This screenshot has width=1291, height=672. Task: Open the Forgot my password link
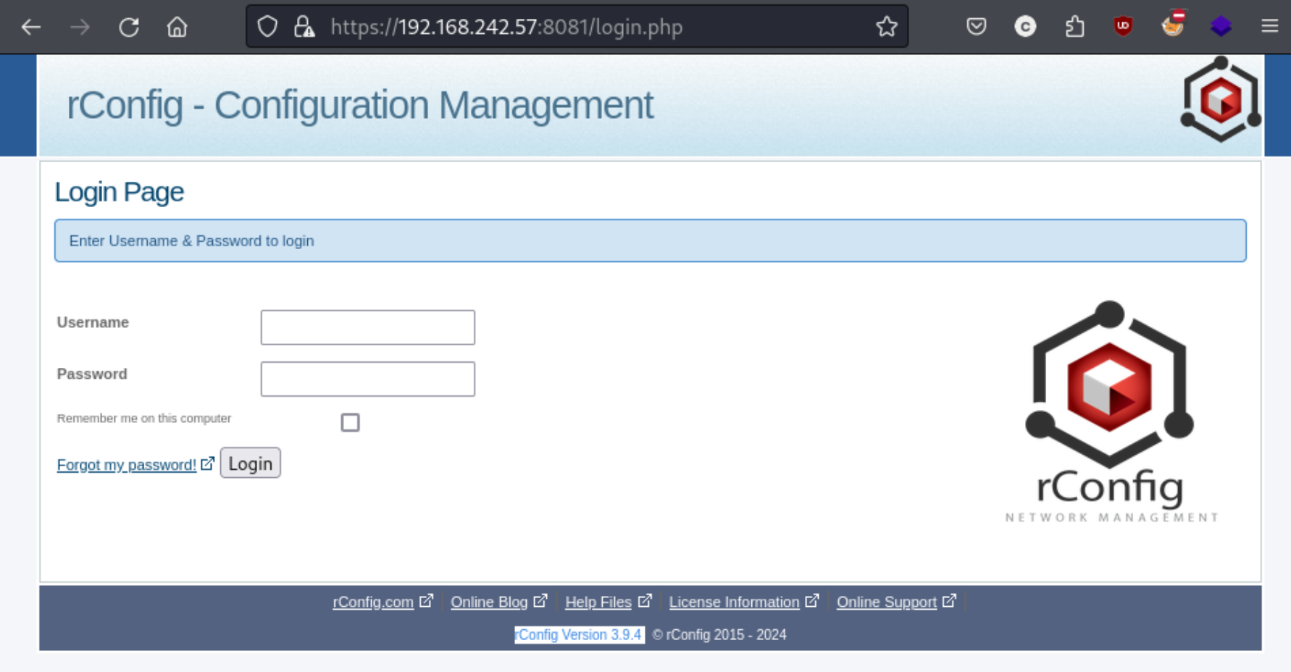pyautogui.click(x=127, y=465)
